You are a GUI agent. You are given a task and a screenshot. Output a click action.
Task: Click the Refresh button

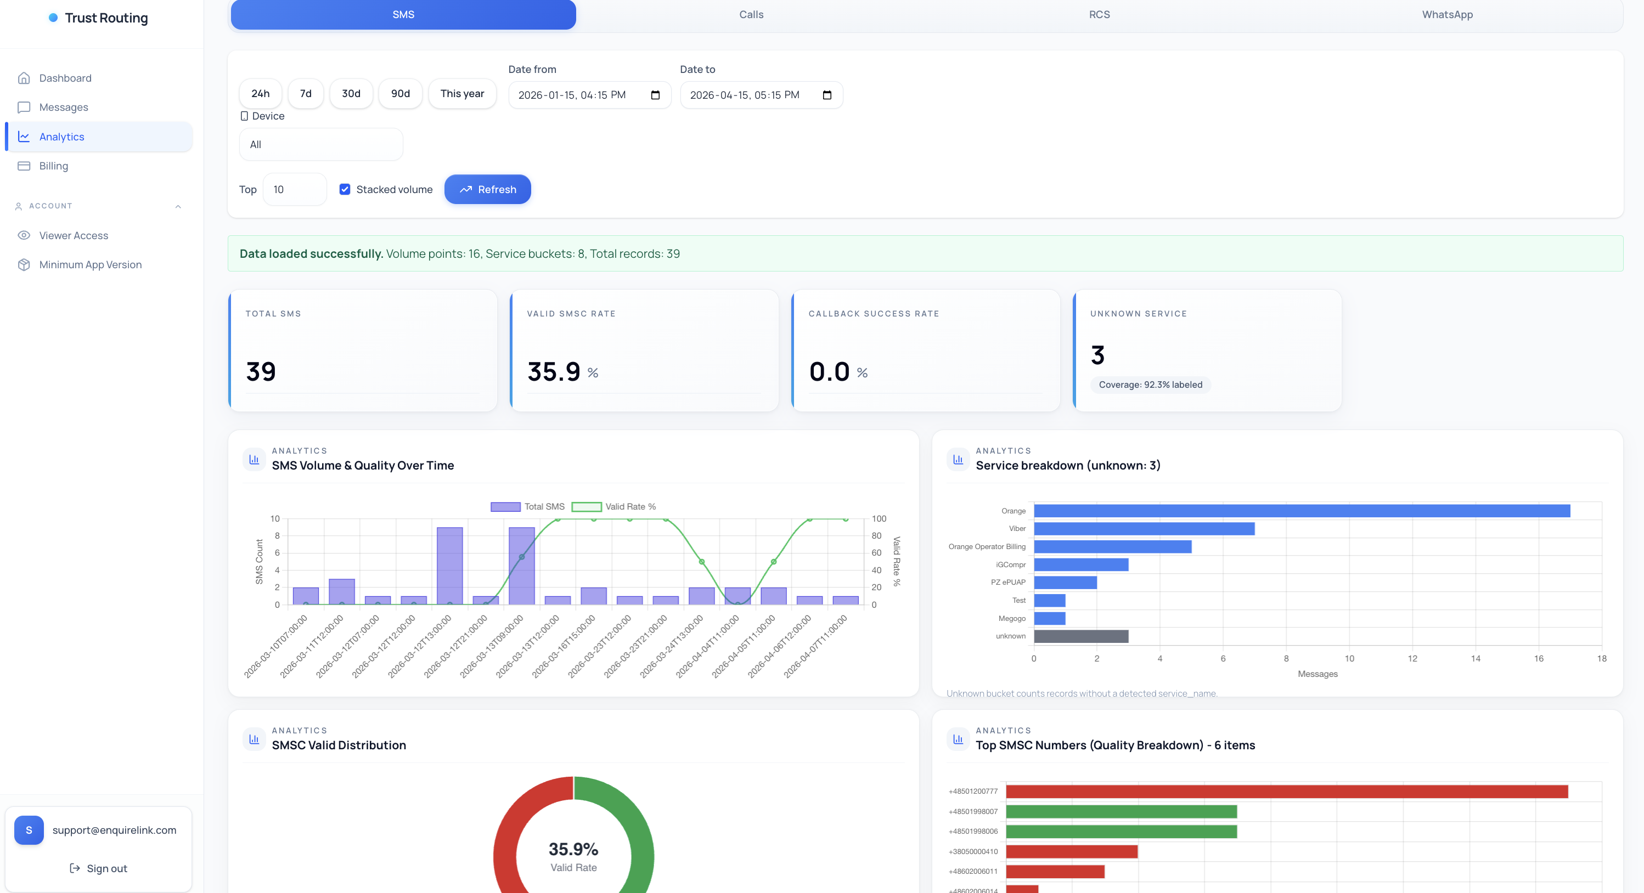pyautogui.click(x=488, y=189)
